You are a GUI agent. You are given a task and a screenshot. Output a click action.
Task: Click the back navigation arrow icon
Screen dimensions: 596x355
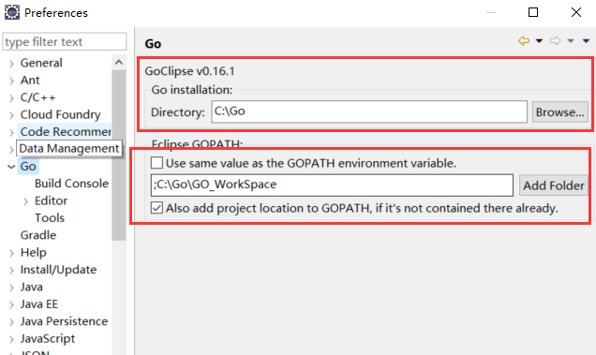[524, 40]
